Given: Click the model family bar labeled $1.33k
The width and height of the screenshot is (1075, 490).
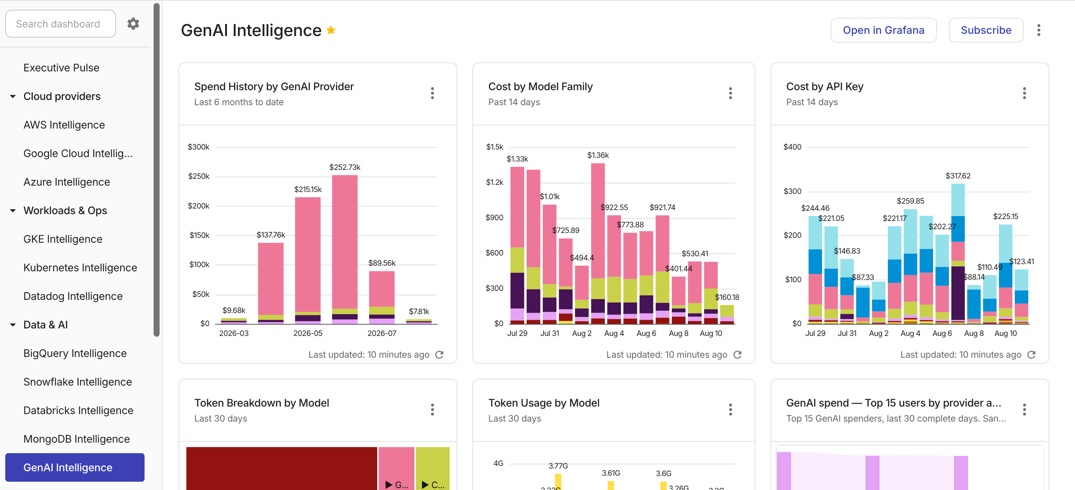Looking at the screenshot, I should (x=517, y=245).
